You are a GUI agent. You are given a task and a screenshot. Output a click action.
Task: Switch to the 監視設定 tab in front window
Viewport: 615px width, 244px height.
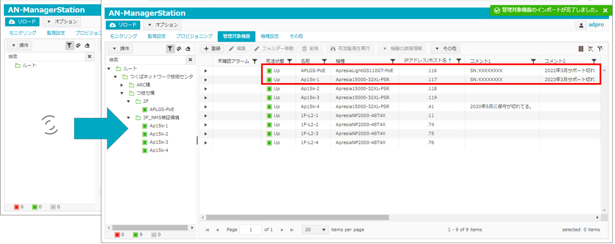157,36
